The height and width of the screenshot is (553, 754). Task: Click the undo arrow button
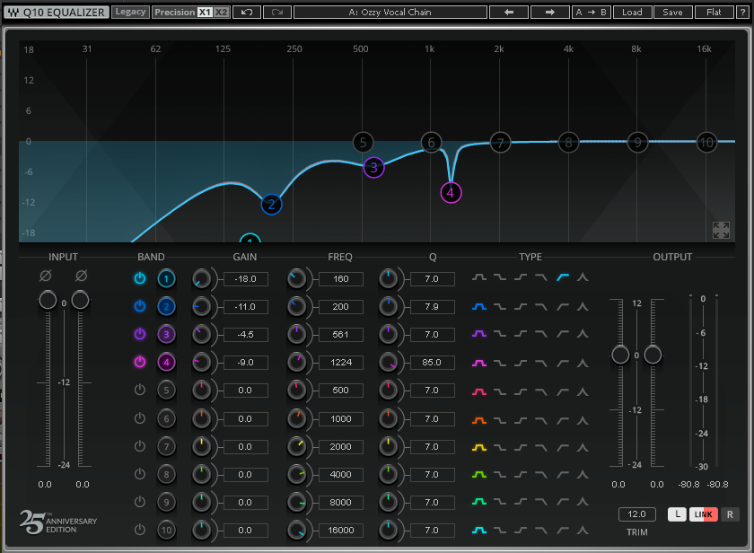point(247,12)
